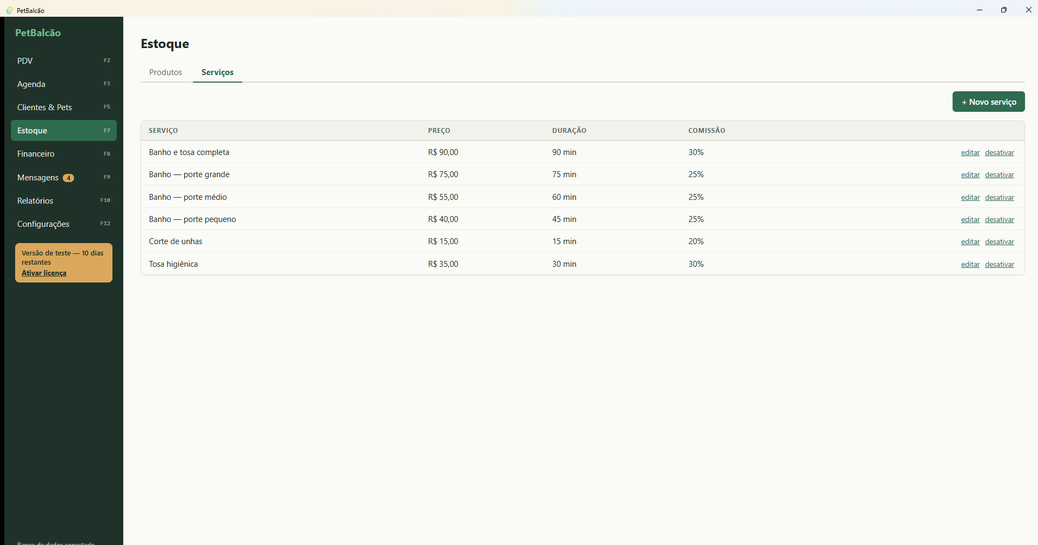The image size is (1038, 545).
Task: Deactivate the Banho e tosa completa service
Action: [x=999, y=153]
